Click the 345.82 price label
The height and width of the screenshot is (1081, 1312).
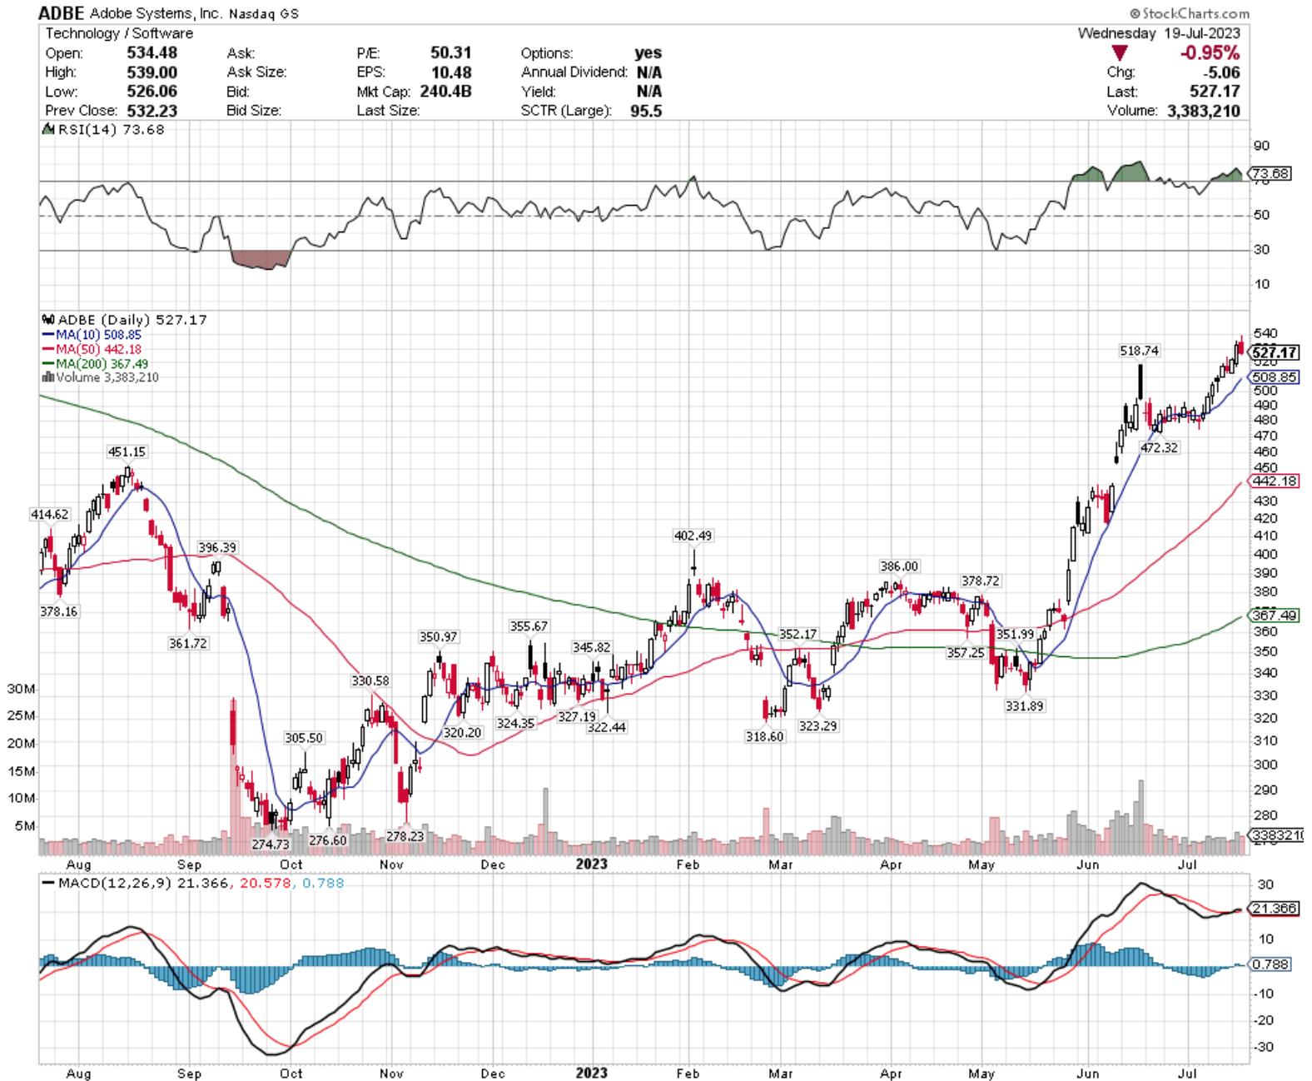[592, 647]
